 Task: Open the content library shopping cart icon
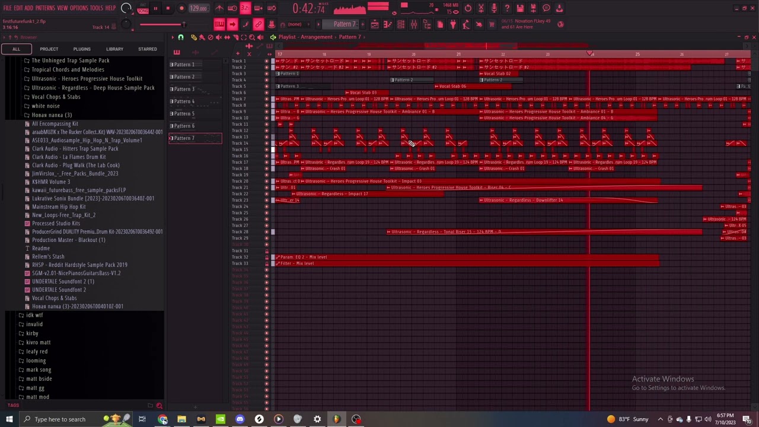[x=492, y=24]
